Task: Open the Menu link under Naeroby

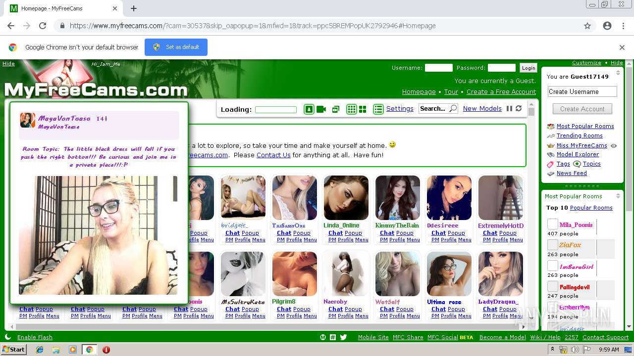Action: [x=362, y=316]
